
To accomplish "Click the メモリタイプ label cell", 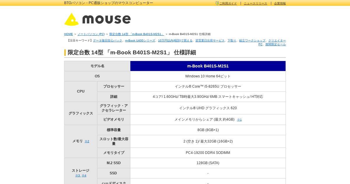I will click(x=114, y=153).
